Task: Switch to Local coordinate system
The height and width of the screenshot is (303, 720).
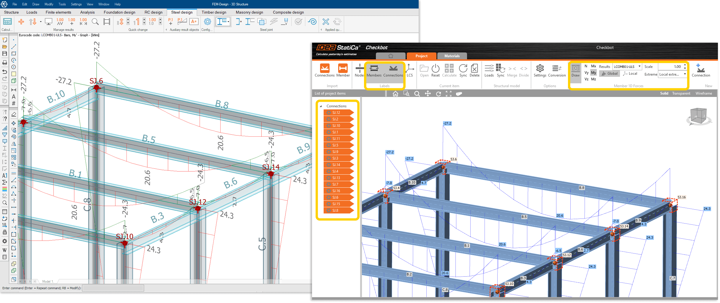Action: pyautogui.click(x=630, y=74)
